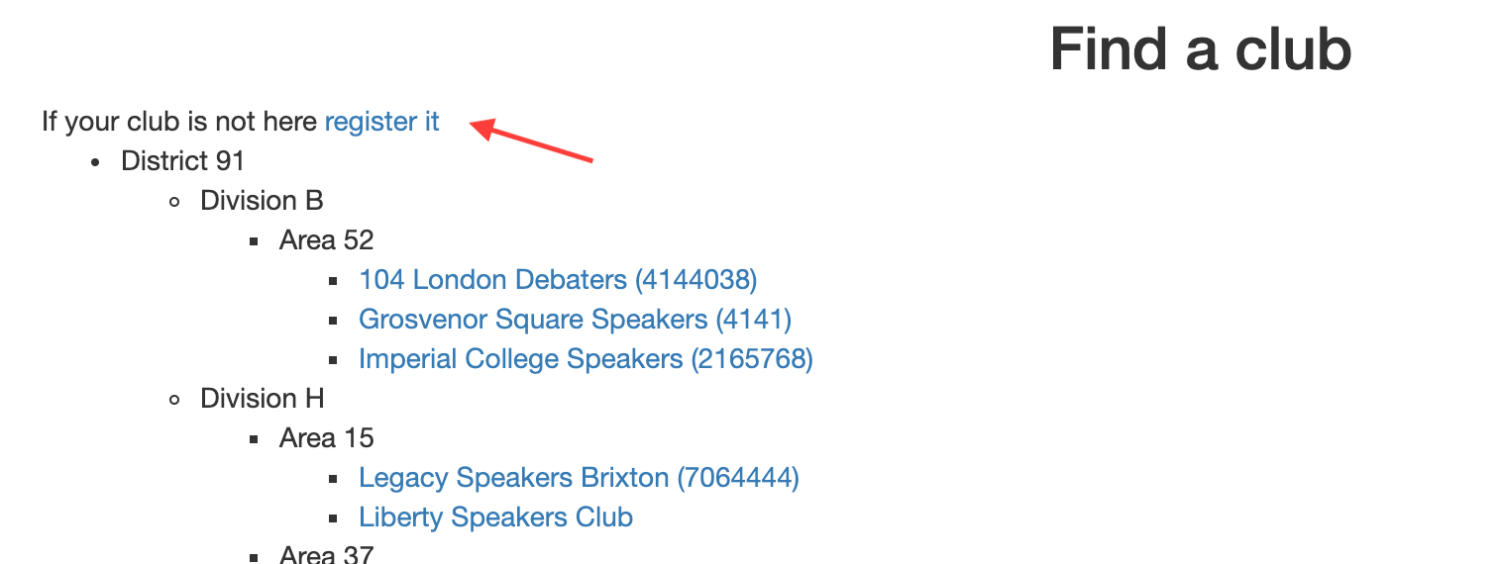The height and width of the screenshot is (564, 1496).
Task: Visit Imperial College Speakers club link
Action: click(586, 359)
